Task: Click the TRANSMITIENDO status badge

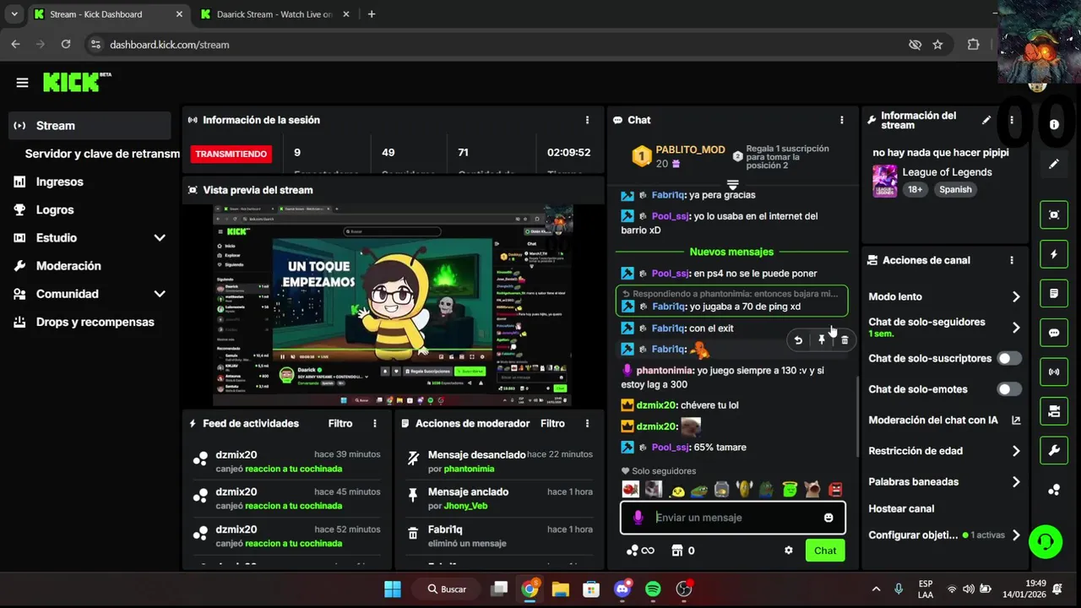Action: pos(231,154)
